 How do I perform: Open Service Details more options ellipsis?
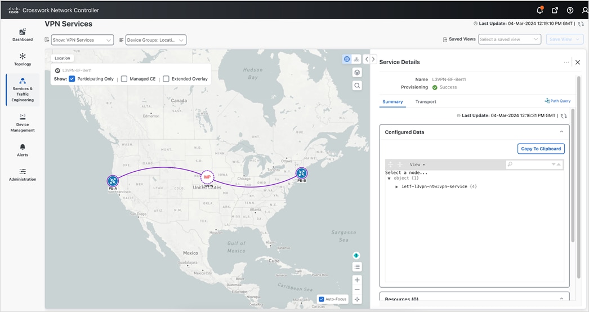click(x=566, y=62)
